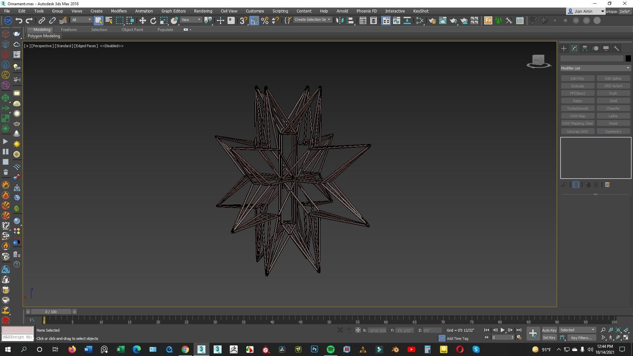Open the Jian Amin user account dropdown

[586, 11]
